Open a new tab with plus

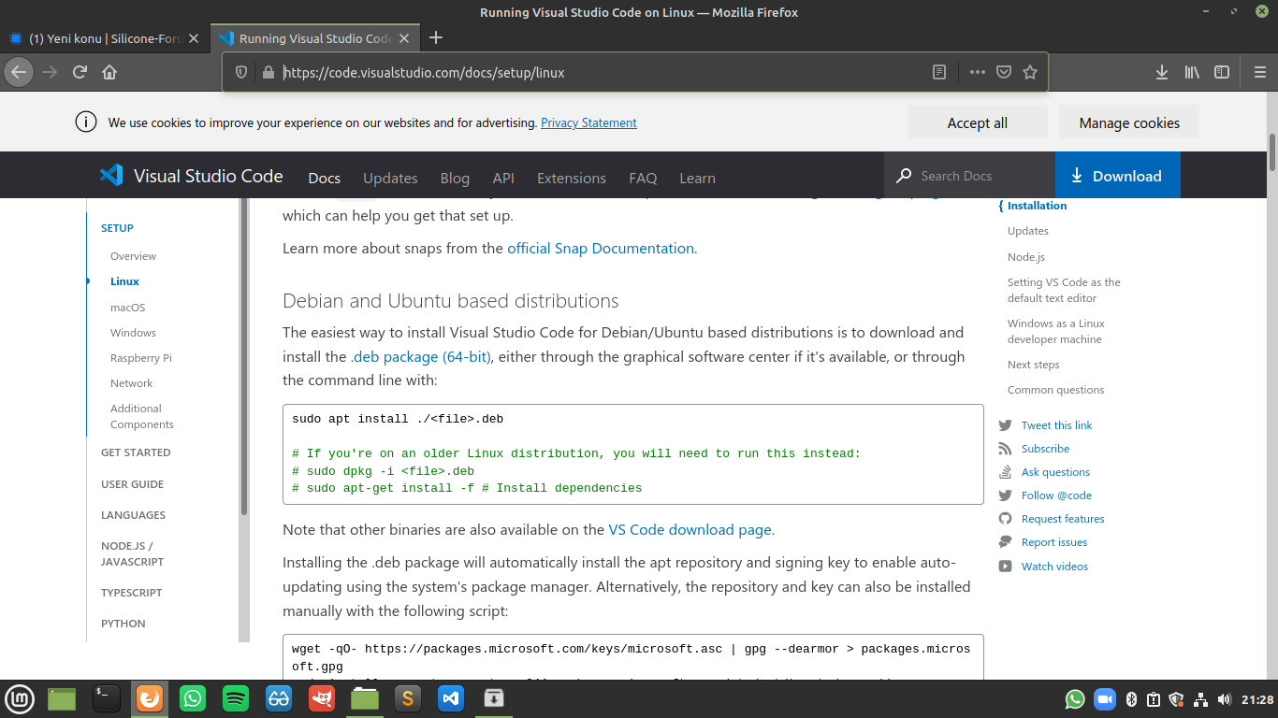[436, 38]
